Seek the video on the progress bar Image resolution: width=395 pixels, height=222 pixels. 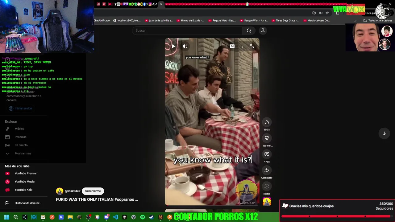click(x=212, y=205)
